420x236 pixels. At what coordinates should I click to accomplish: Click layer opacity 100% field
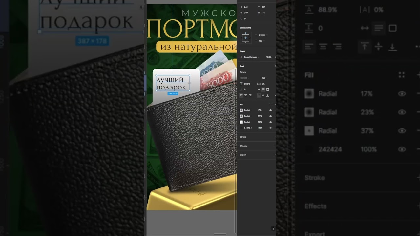point(269,57)
